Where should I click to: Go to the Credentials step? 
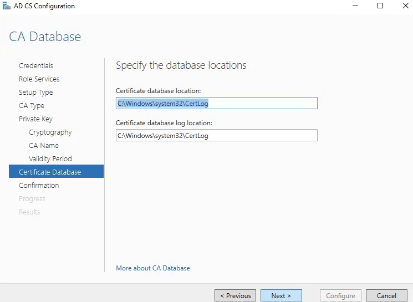(x=36, y=66)
